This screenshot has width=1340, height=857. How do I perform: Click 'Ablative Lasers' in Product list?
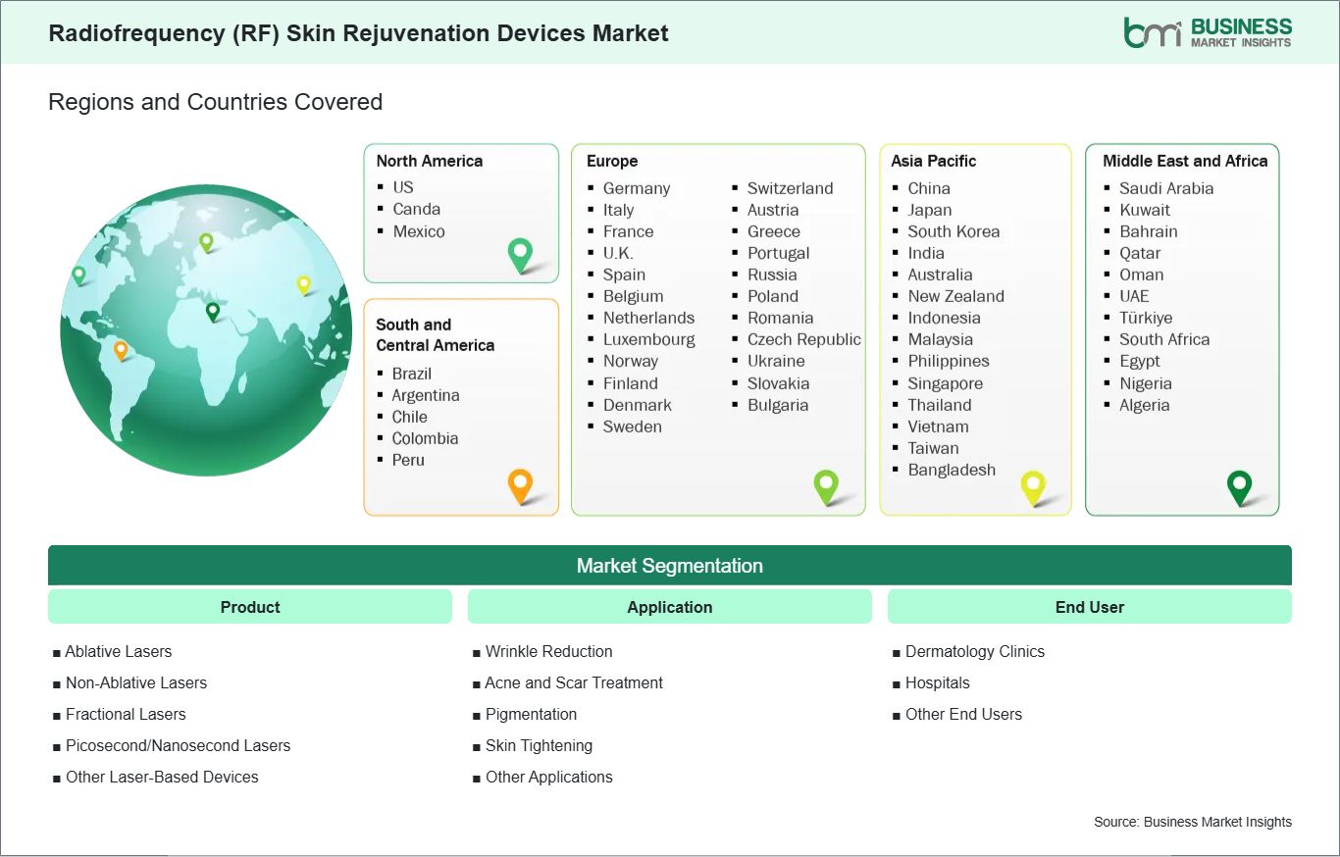[119, 651]
